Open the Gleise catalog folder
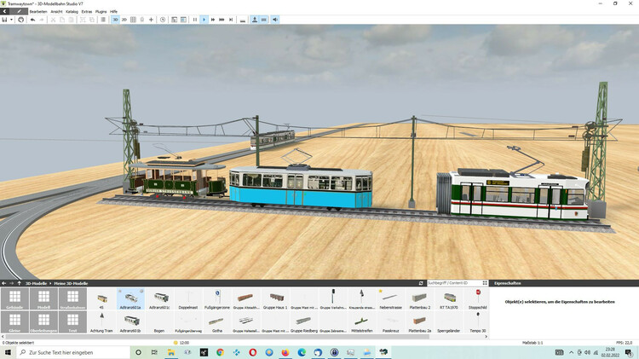639x359 pixels. (14, 322)
